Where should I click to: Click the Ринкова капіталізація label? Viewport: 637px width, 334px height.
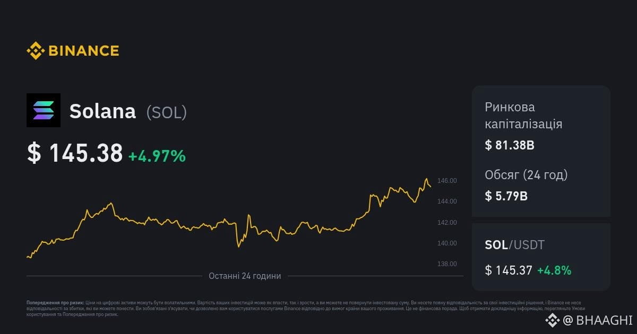click(x=523, y=116)
